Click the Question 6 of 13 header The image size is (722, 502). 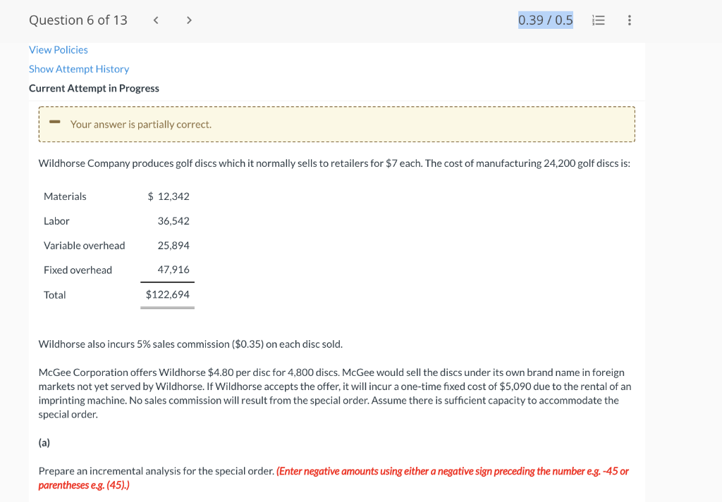point(78,20)
